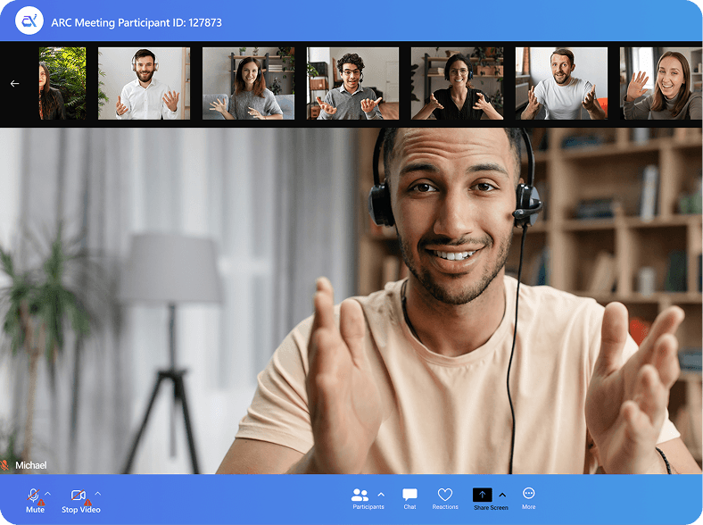Expand the Participants options chevron

tap(381, 495)
